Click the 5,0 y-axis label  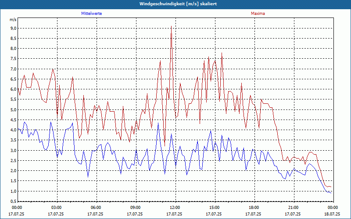pyautogui.click(x=14, y=110)
